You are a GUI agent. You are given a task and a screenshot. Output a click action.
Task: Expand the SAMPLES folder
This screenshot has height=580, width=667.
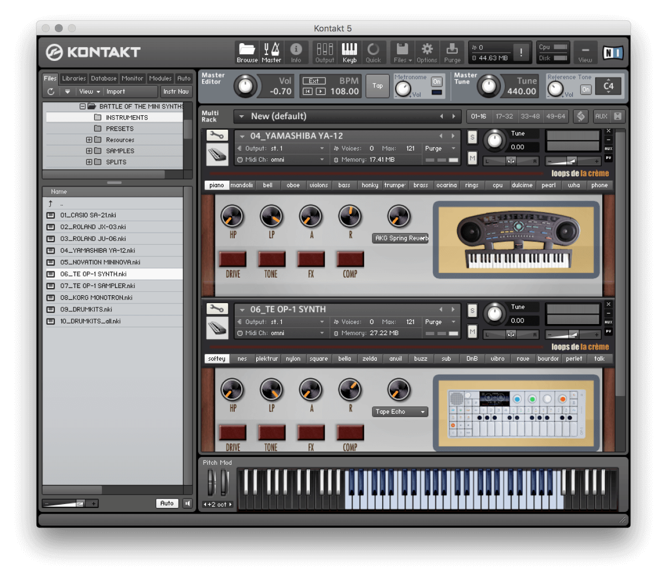click(89, 151)
